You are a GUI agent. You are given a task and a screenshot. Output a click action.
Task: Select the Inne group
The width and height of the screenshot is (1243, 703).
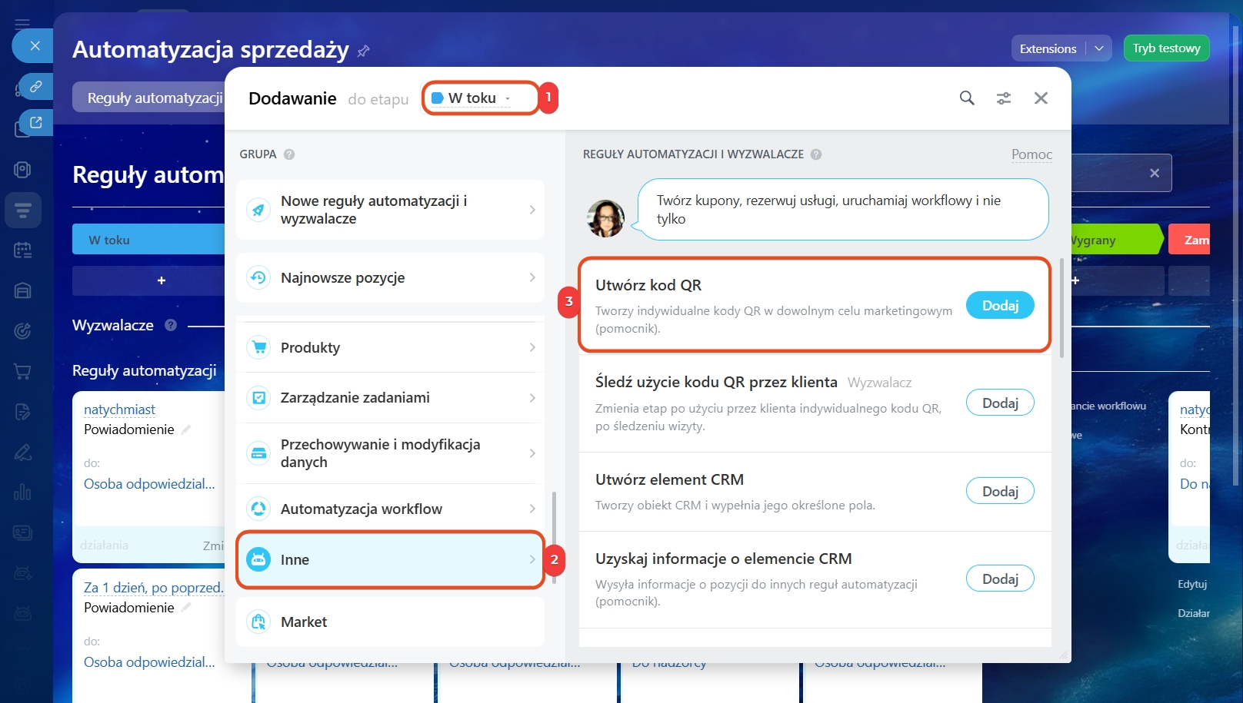tap(390, 559)
